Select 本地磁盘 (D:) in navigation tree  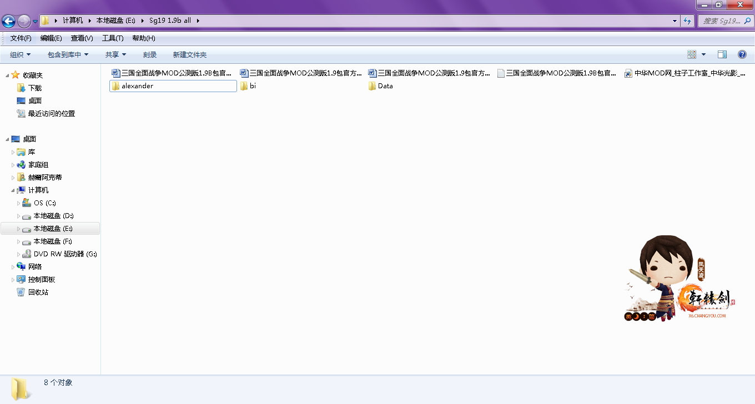53,216
